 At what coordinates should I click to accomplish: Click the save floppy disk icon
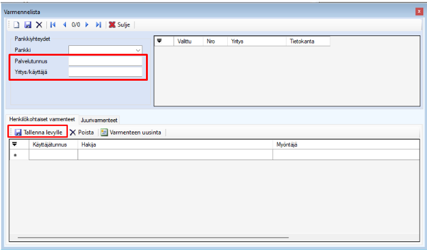[27, 24]
